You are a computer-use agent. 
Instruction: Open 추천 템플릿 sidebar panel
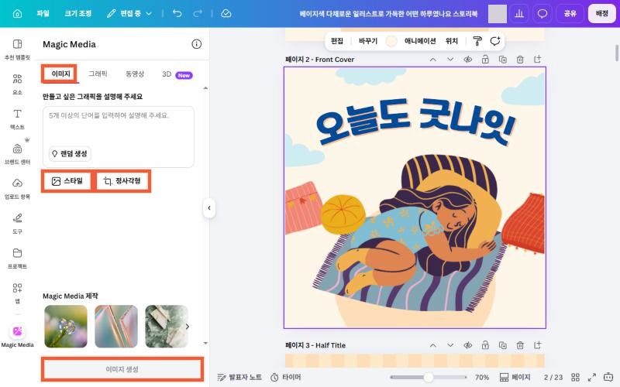click(17, 50)
